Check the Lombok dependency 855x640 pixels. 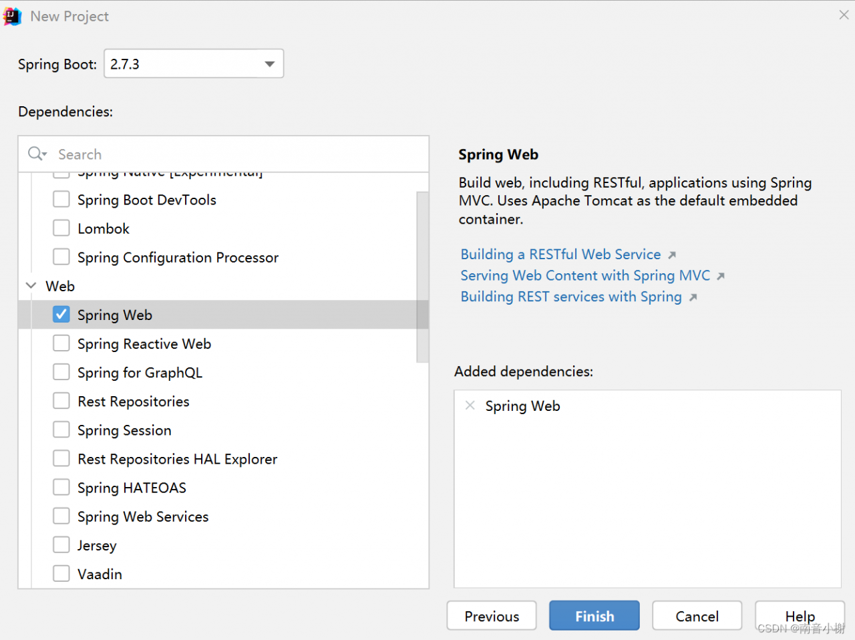tap(61, 228)
